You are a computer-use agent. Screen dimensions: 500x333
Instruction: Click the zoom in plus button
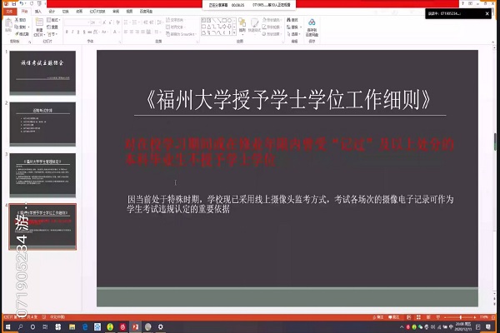click(475, 317)
